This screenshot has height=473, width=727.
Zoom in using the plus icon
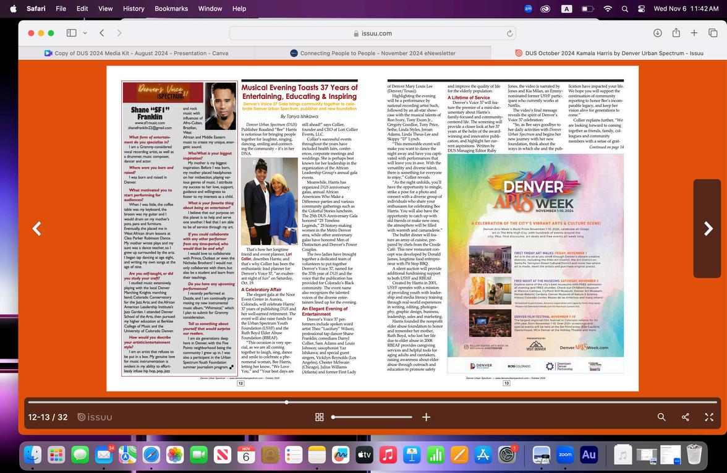coord(426,417)
